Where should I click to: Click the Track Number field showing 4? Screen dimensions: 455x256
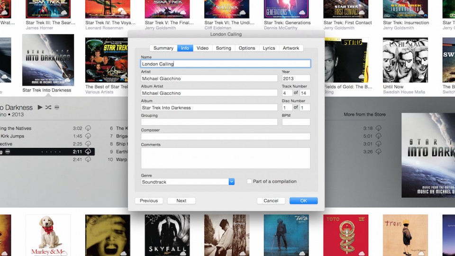coord(287,93)
